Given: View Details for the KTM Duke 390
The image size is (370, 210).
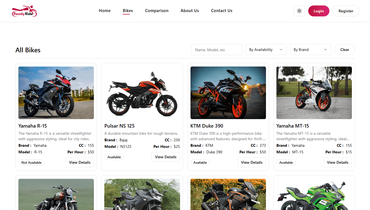Looking at the screenshot, I should click(x=251, y=162).
